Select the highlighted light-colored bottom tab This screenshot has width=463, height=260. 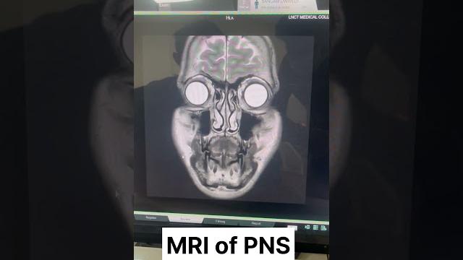[186, 220]
